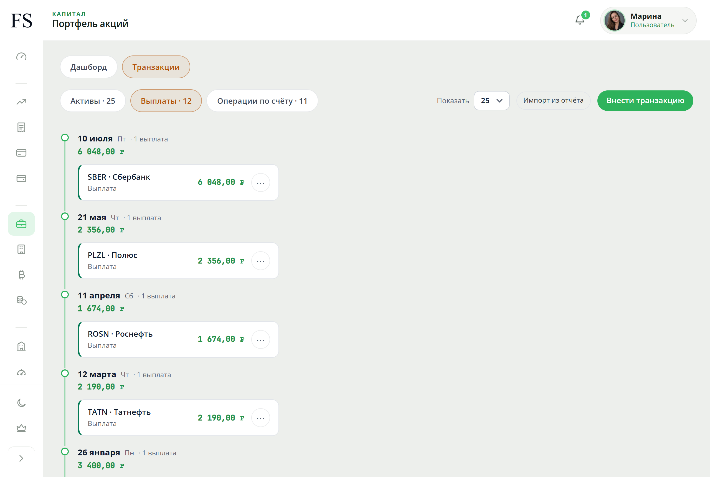Viewport: 710px width, 477px height.
Task: Open the FS logo home
Action: tap(21, 20)
